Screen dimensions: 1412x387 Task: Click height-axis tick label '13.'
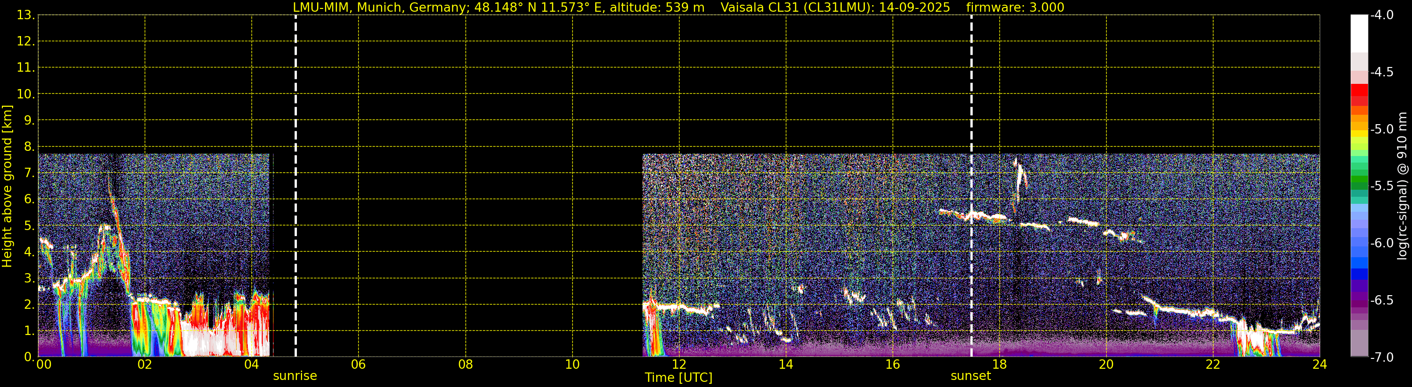25,15
